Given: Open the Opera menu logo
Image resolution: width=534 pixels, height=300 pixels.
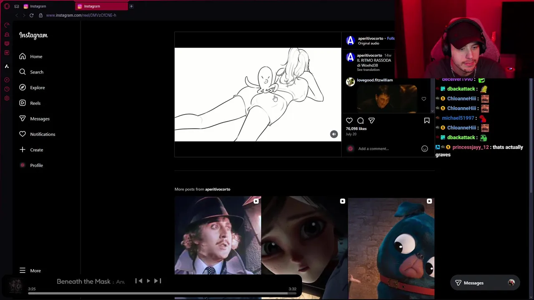Looking at the screenshot, I should pyautogui.click(x=7, y=6).
